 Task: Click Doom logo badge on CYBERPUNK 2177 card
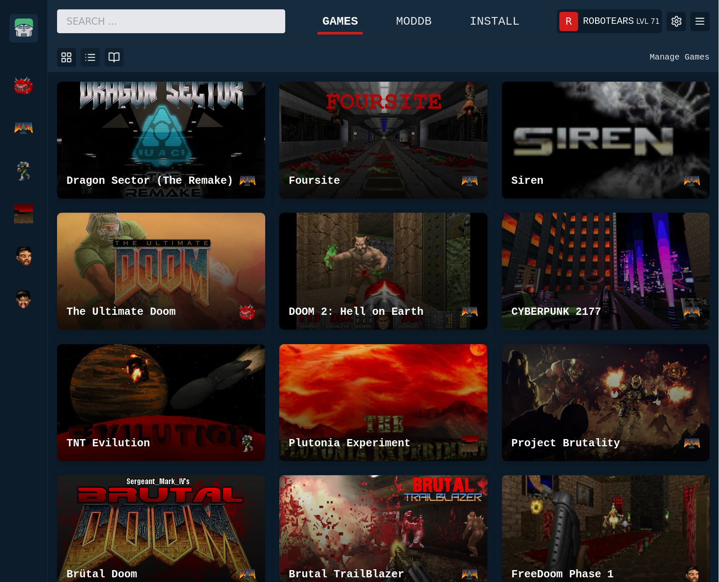point(692,312)
